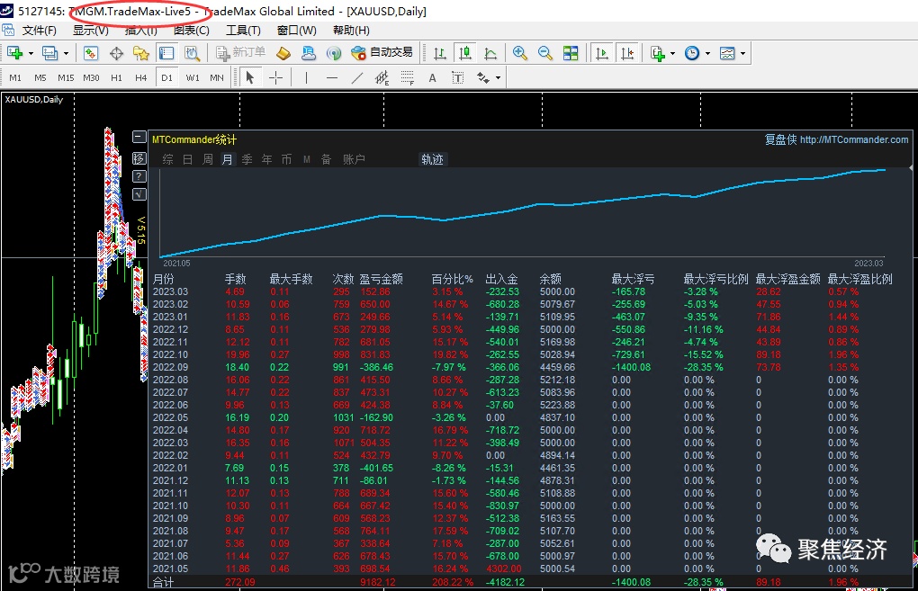Viewport: 918px width, 591px height.
Task: Select the equidistant channel tool
Action: click(x=382, y=78)
